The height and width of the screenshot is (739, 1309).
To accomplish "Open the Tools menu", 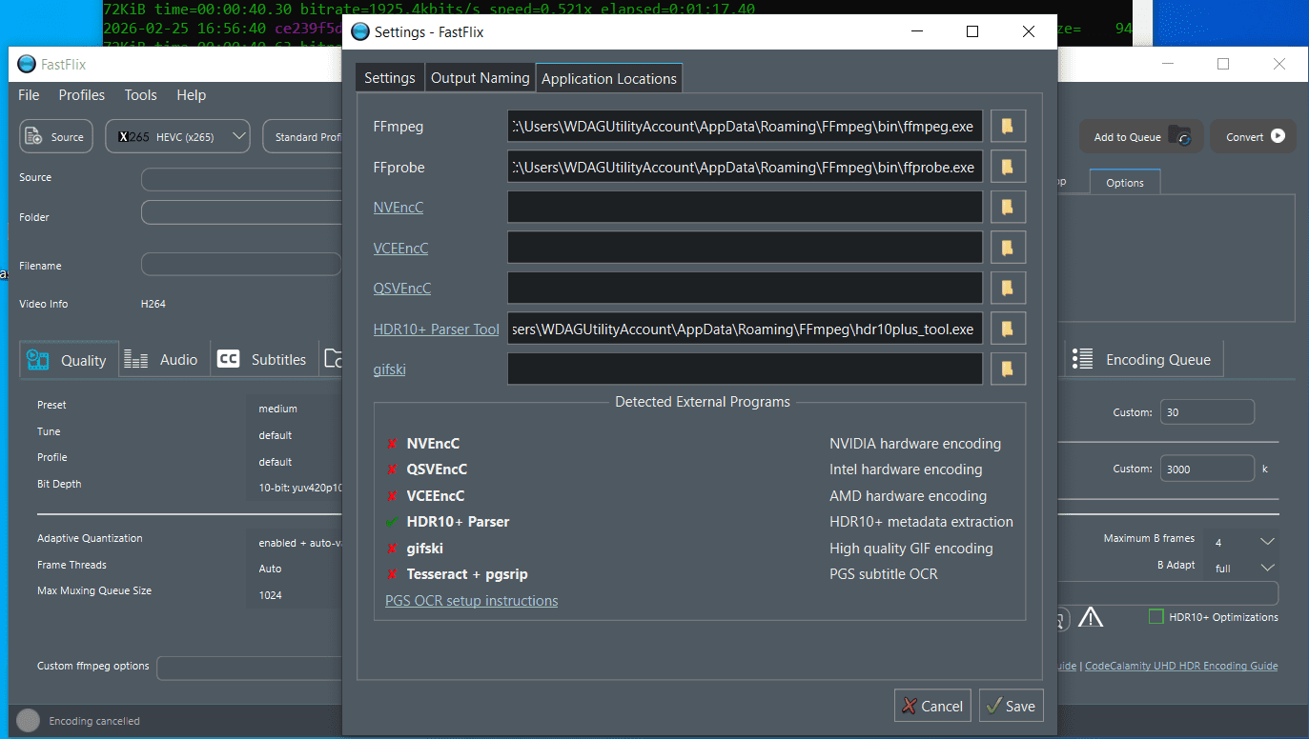I will coord(140,95).
